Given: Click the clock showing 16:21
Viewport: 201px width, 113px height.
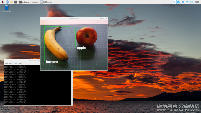Looking at the screenshot, I should point(197,2).
